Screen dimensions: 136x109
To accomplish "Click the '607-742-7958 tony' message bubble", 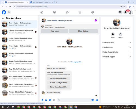I will click(x=53, y=92).
